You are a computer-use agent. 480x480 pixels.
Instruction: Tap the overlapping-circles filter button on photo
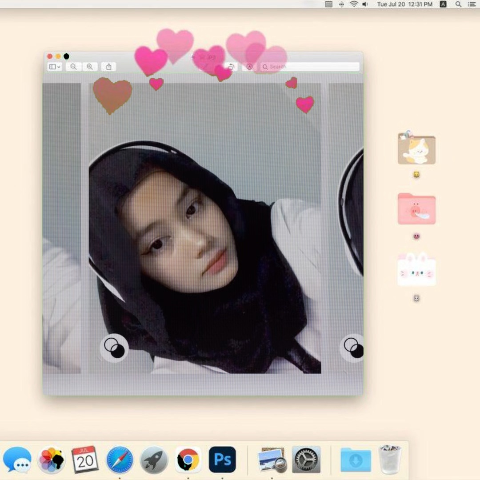[x=114, y=348]
